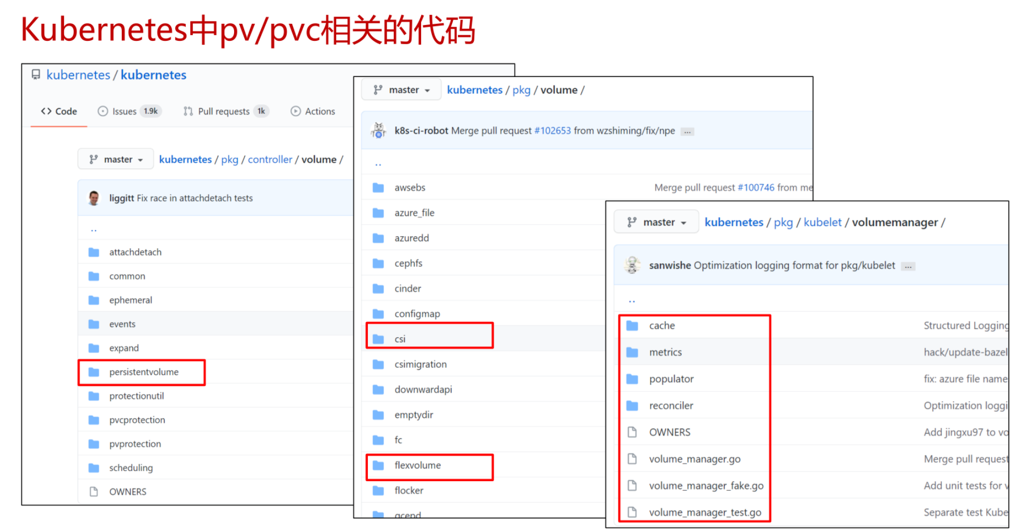Switch to the Code tab
Screen dimensions: 1024x531
coord(59,112)
